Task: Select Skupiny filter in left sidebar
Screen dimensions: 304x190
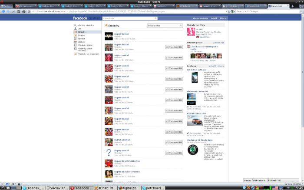Action: [x=81, y=35]
